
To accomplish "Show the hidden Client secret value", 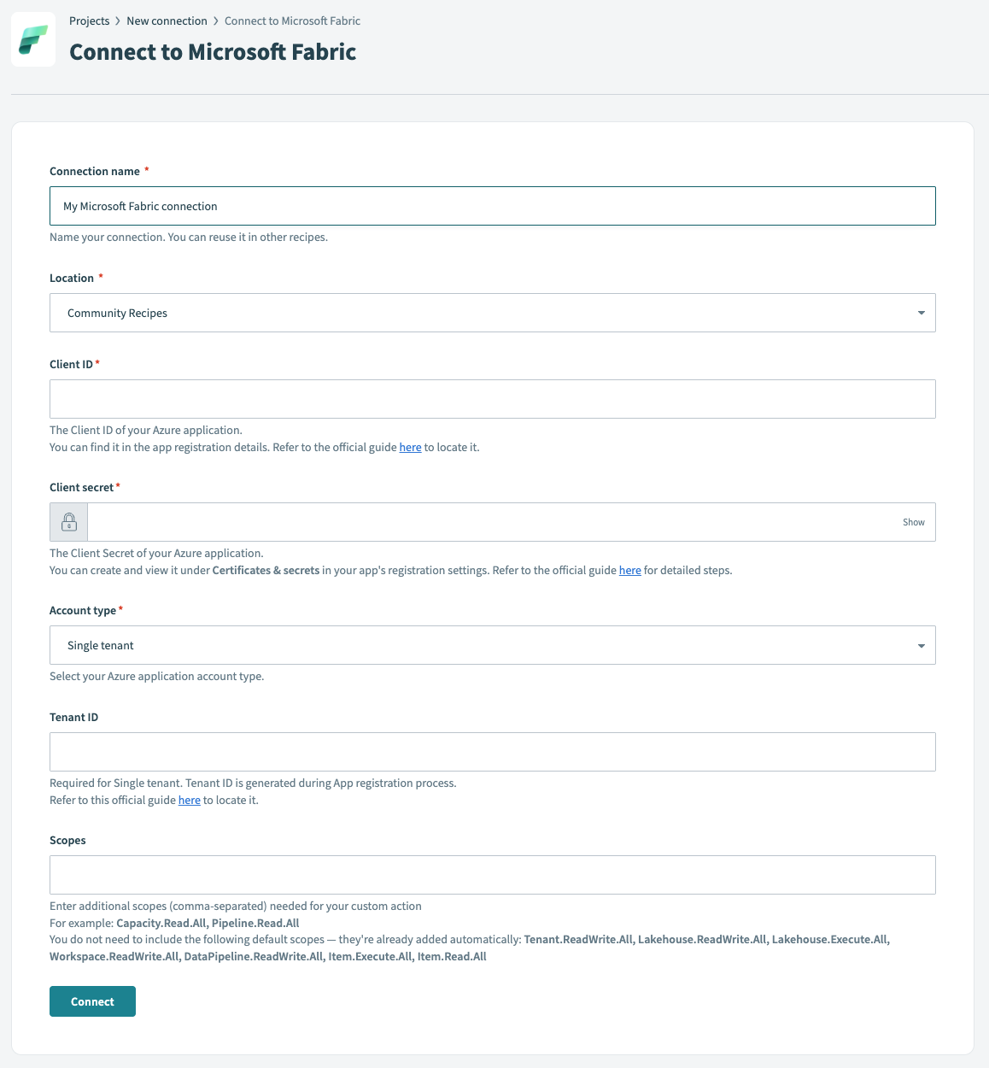I will pyautogui.click(x=913, y=521).
